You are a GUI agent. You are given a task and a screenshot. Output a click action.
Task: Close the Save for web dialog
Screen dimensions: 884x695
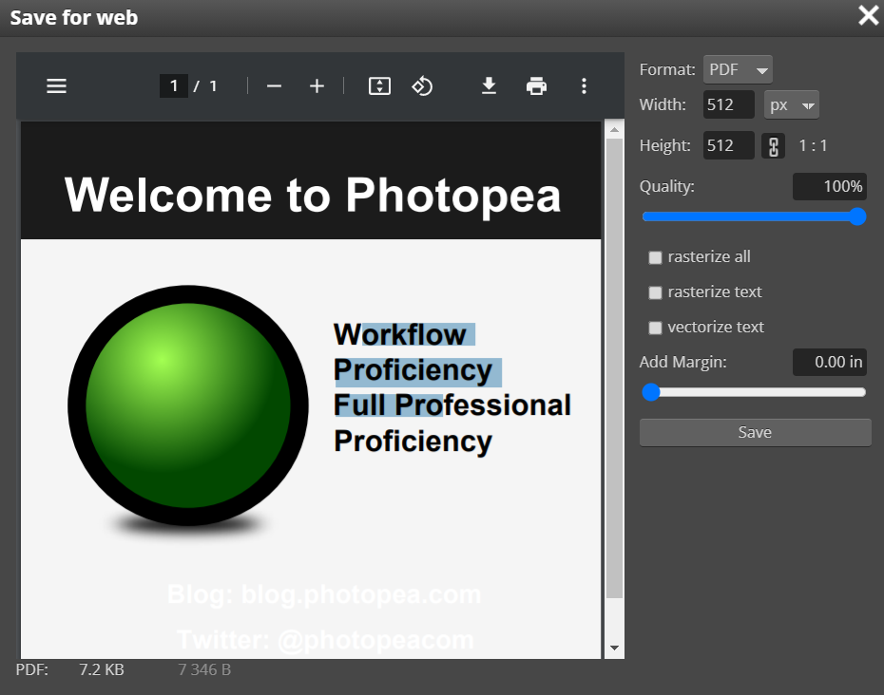(868, 15)
